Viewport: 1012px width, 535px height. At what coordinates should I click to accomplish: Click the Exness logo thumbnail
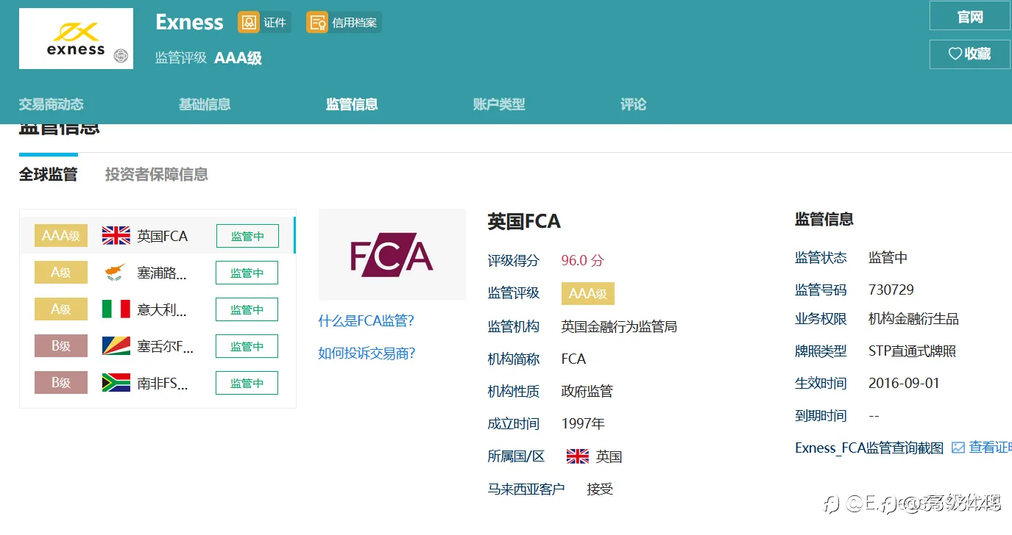76,39
